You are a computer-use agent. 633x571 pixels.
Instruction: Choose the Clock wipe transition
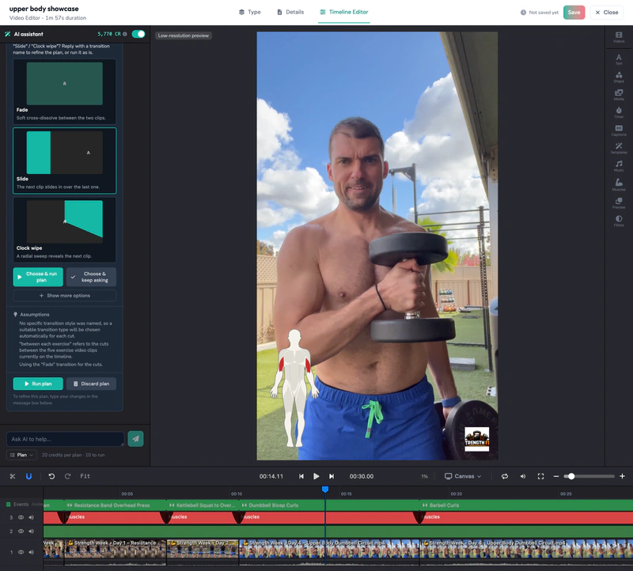(65, 229)
